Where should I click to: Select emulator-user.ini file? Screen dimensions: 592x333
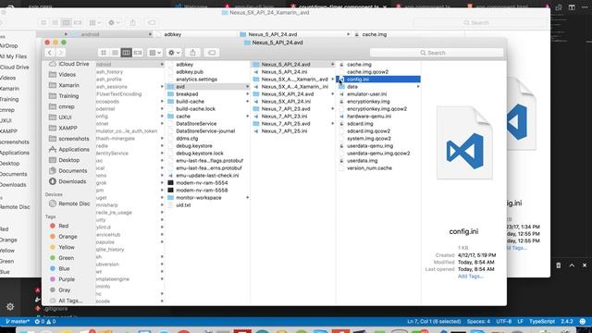click(366, 94)
